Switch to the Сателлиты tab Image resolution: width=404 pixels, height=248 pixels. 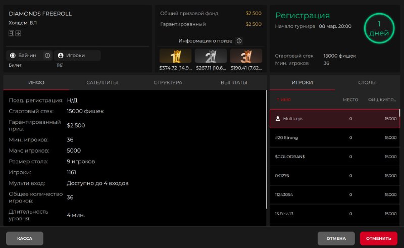pyautogui.click(x=102, y=82)
